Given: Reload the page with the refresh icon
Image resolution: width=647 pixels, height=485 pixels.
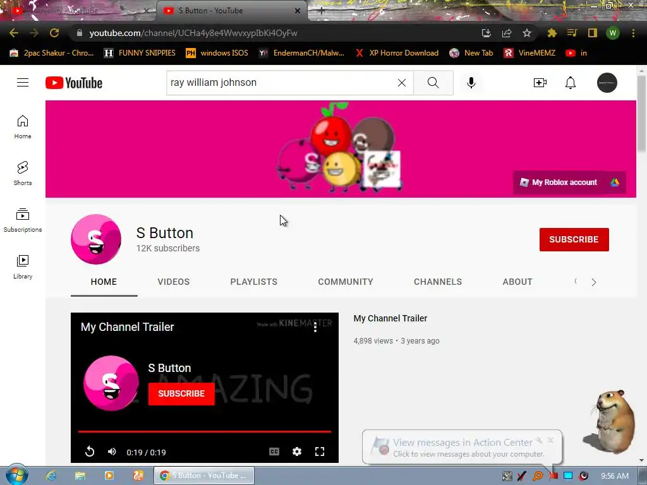Looking at the screenshot, I should pyautogui.click(x=54, y=33).
